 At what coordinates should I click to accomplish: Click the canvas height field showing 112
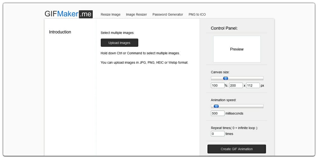pos(253,86)
